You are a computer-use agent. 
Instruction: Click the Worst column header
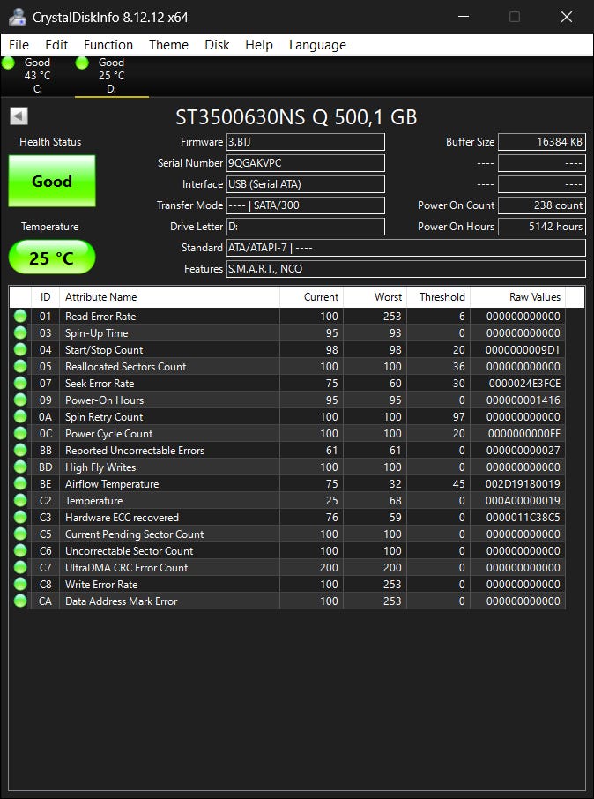[375, 297]
